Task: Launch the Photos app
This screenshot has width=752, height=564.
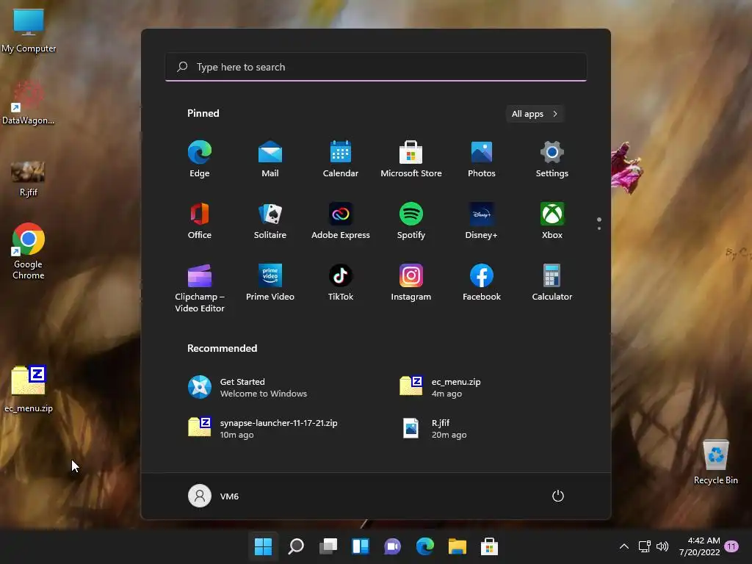Action: click(482, 159)
